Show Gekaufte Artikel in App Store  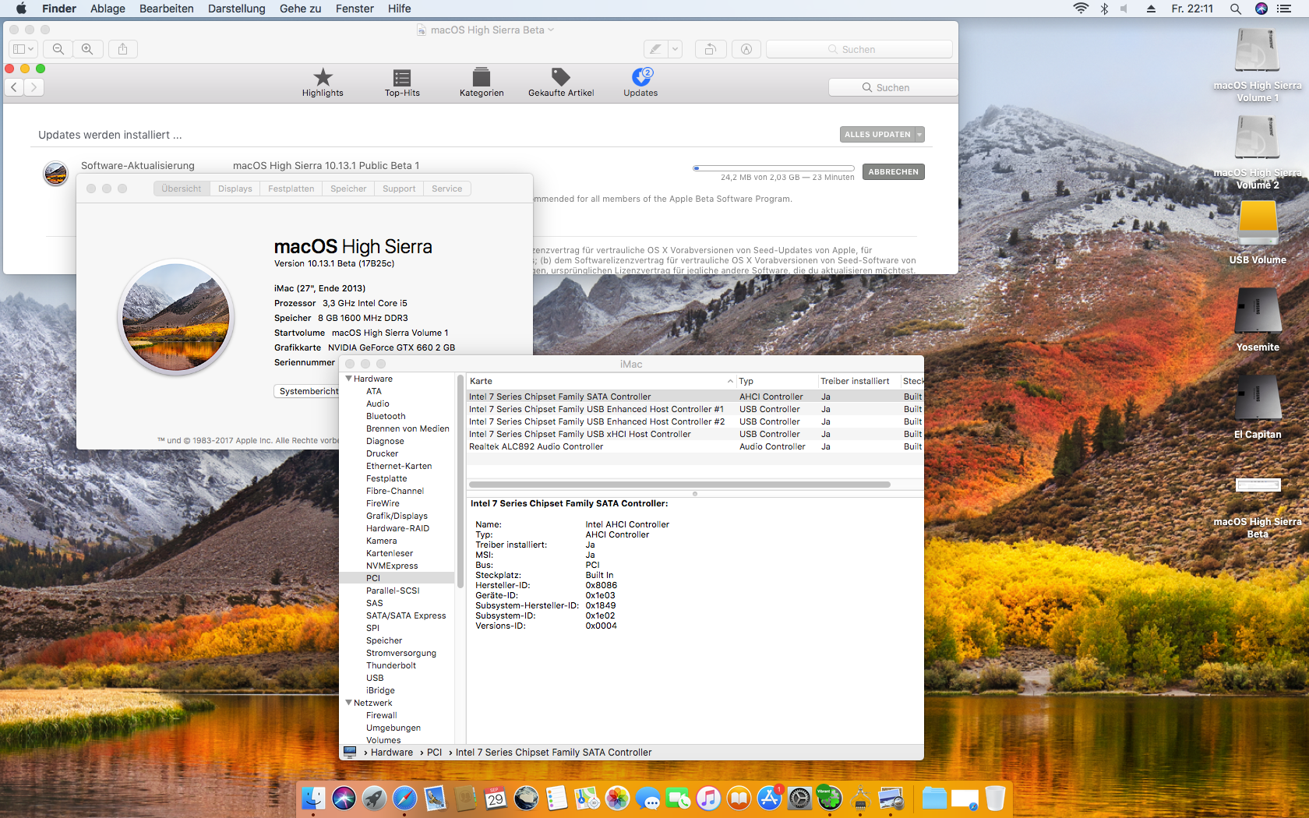(561, 82)
